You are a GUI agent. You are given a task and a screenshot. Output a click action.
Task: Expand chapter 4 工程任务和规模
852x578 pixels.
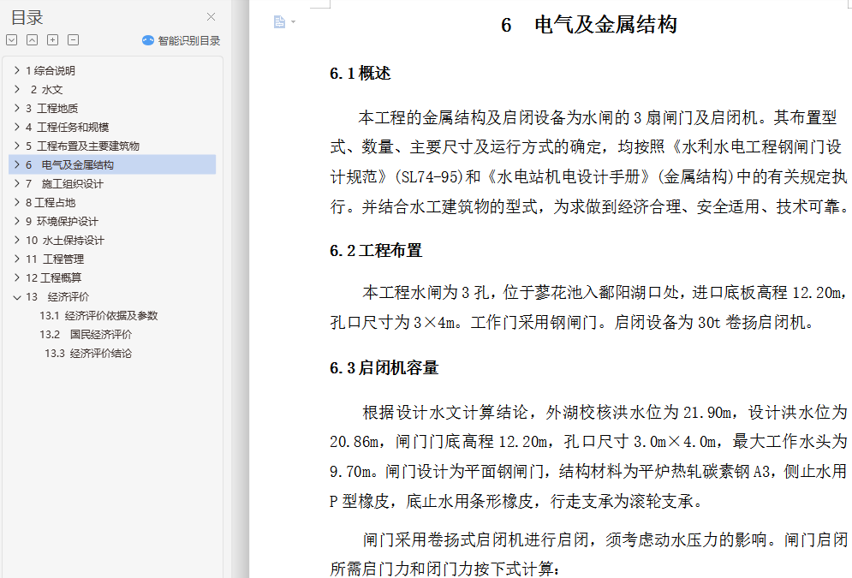pos(17,127)
